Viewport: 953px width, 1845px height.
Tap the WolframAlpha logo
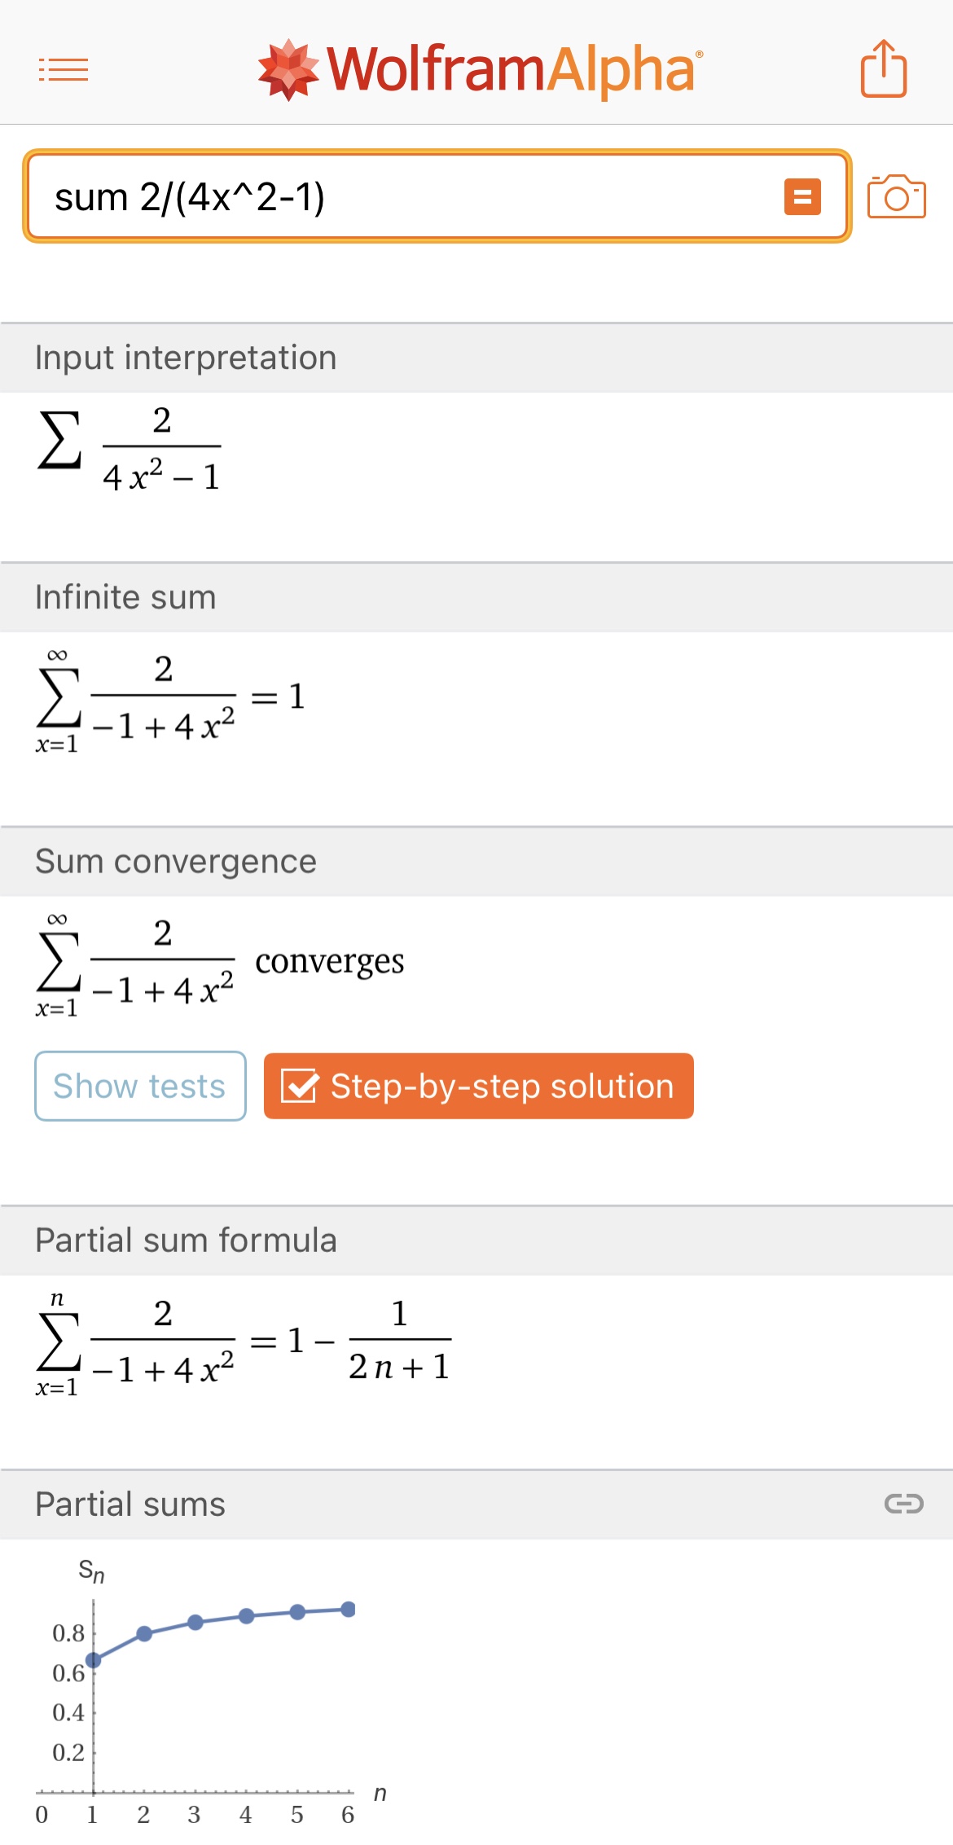(x=479, y=69)
